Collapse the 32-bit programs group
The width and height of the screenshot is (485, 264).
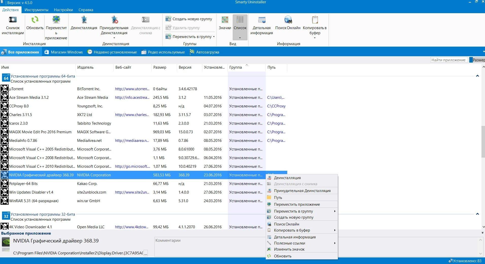[477, 214]
